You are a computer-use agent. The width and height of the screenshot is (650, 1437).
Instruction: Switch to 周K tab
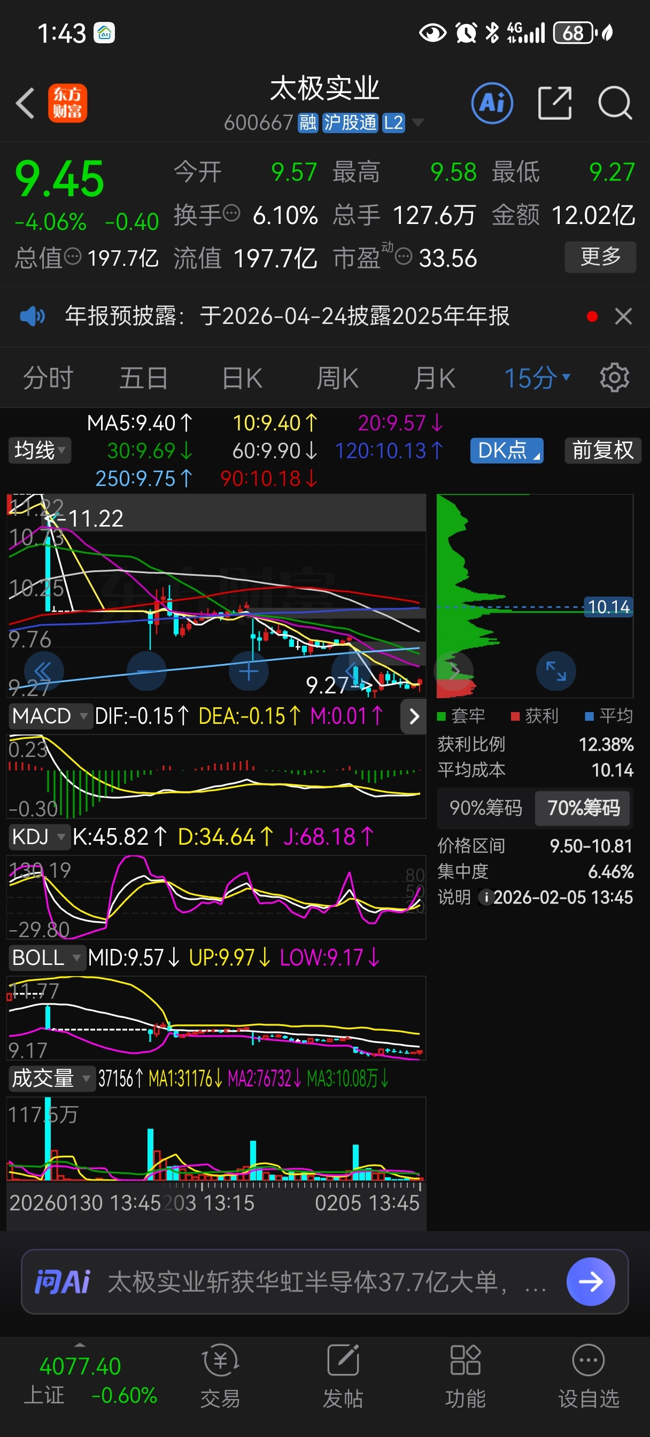337,377
